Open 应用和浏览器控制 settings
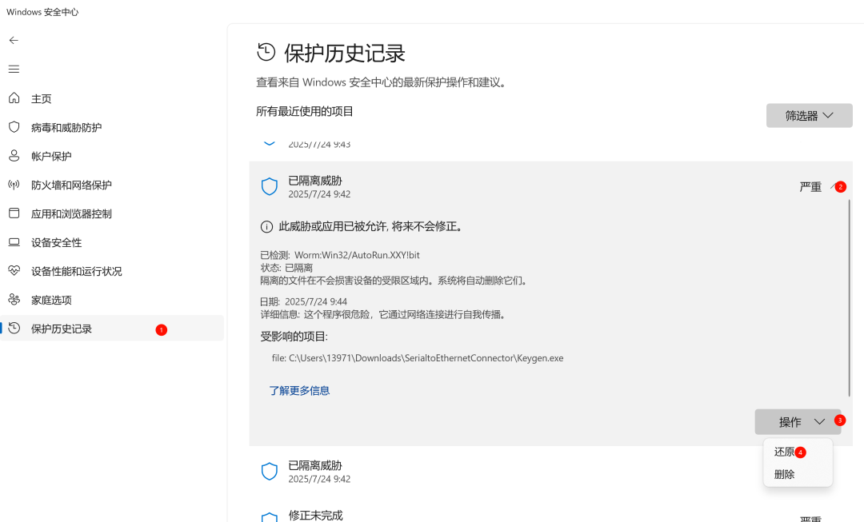The image size is (864, 522). click(x=112, y=213)
